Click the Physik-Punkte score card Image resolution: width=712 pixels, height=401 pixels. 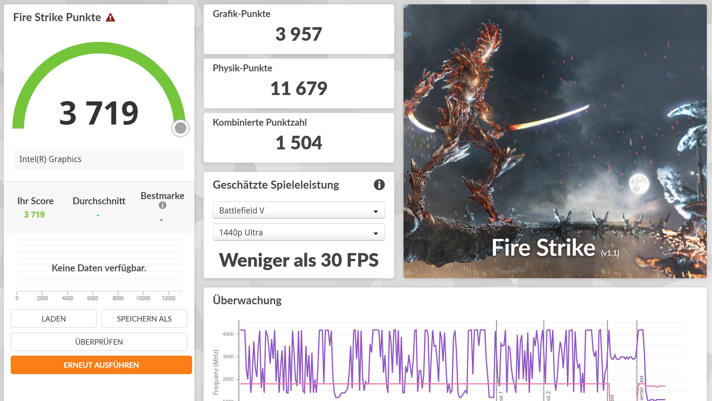(x=299, y=83)
